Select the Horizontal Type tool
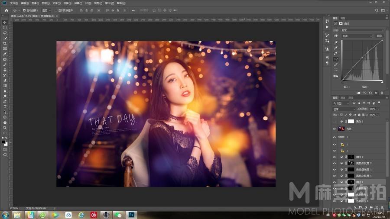This screenshot has width=390, height=219. pyautogui.click(x=5, y=106)
